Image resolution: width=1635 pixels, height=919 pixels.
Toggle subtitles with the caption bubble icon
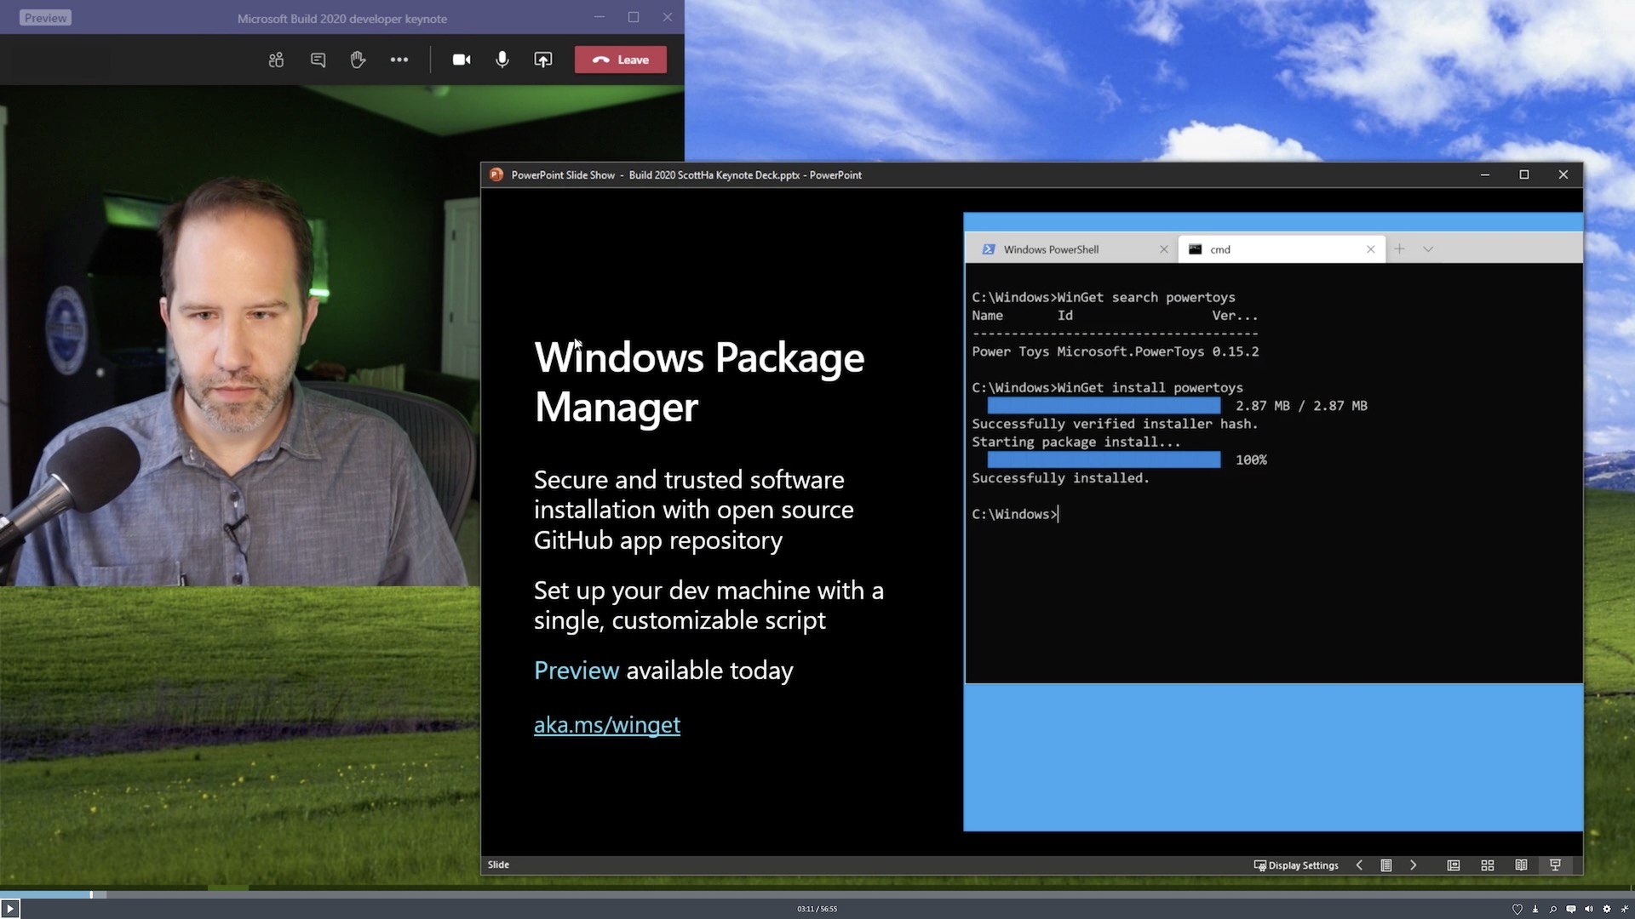coord(1571,909)
